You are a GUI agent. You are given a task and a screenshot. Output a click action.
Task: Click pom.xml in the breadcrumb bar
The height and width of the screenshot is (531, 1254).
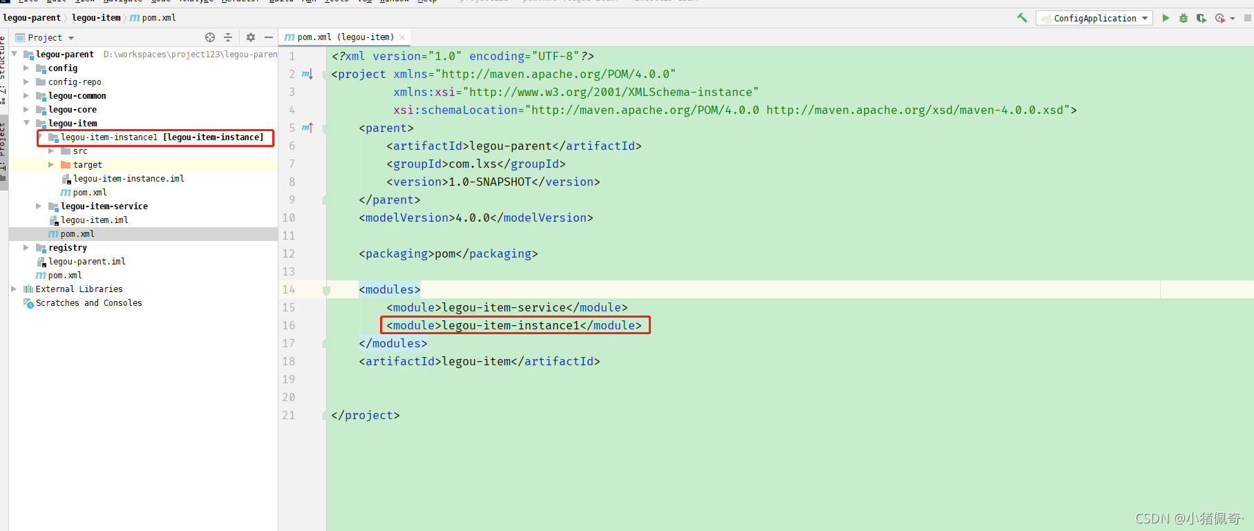pyautogui.click(x=153, y=17)
